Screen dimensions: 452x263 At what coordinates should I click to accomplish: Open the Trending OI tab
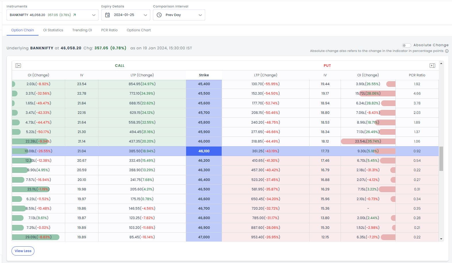pyautogui.click(x=82, y=30)
